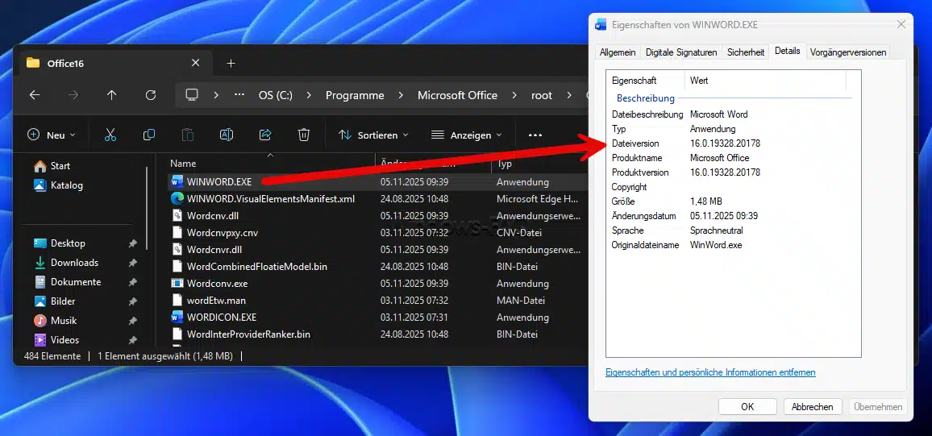Navigate back with the left arrow
Image resolution: width=932 pixels, height=436 pixels.
35,95
